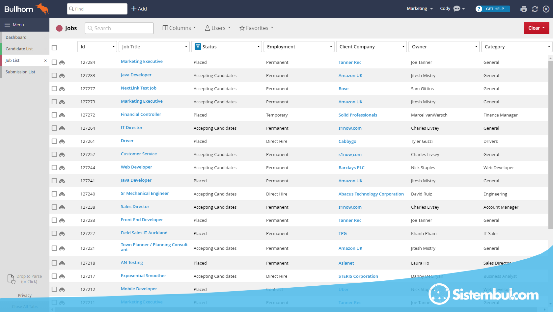Check the box for Financial Controller row
The height and width of the screenshot is (312, 553).
pos(54,115)
